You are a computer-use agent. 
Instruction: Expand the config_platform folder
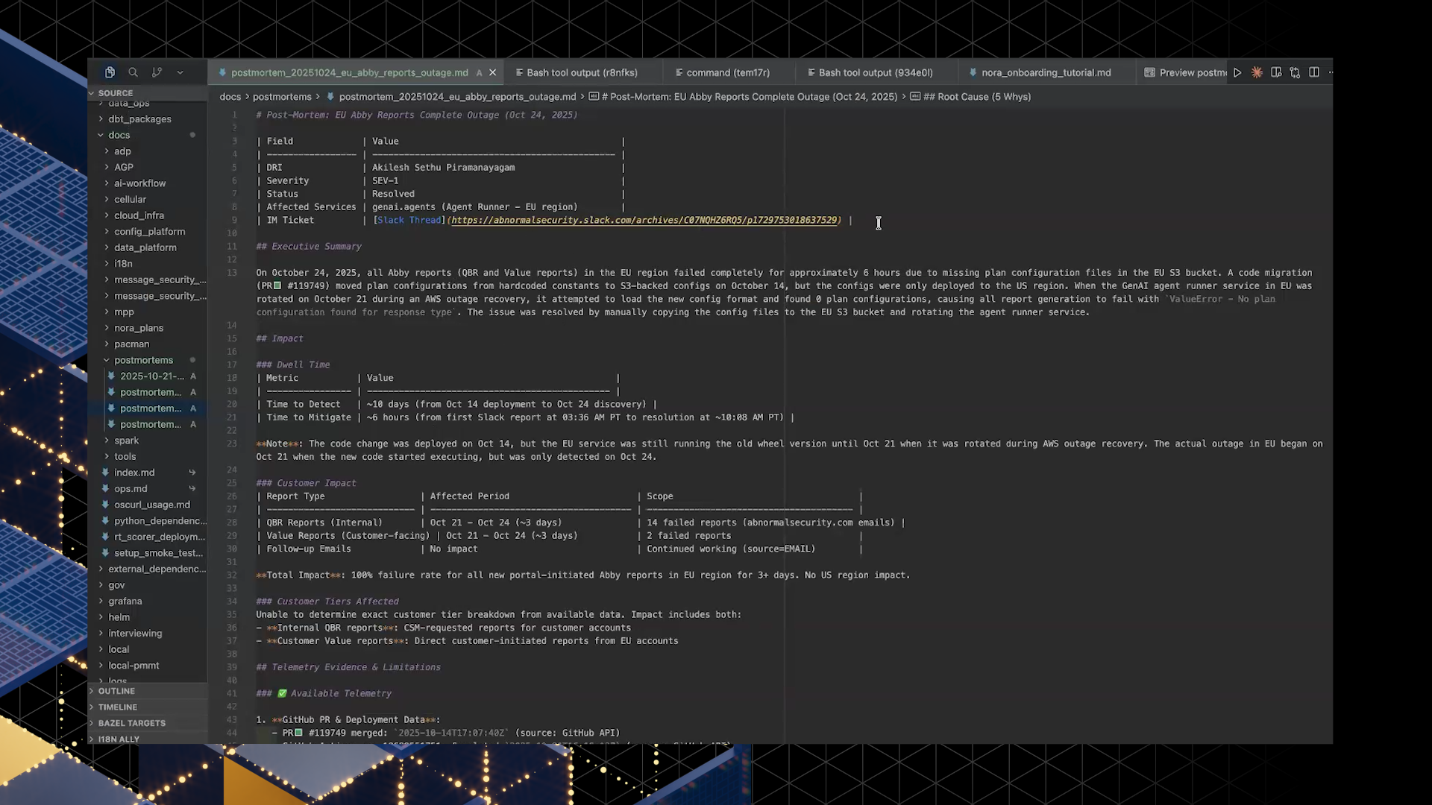[x=149, y=232]
